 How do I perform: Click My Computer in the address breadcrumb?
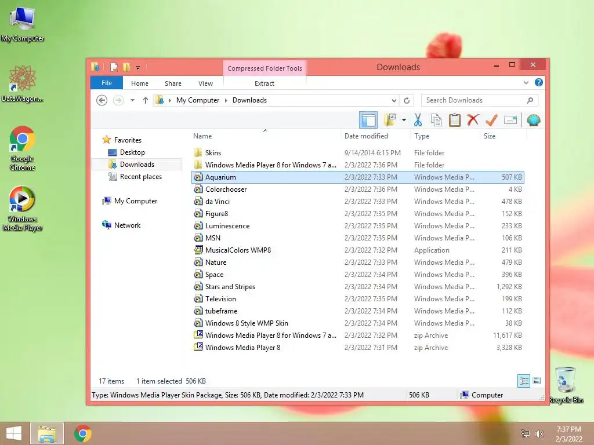(x=198, y=100)
